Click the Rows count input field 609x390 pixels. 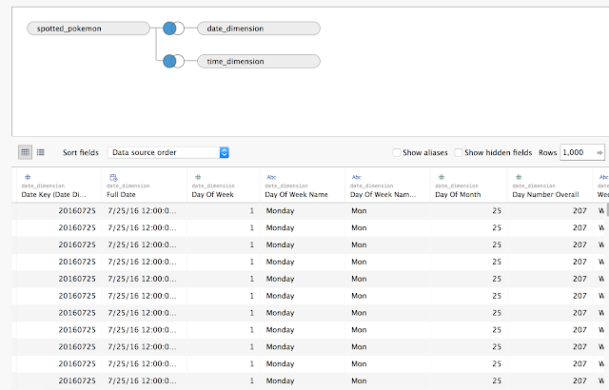pyautogui.click(x=575, y=152)
